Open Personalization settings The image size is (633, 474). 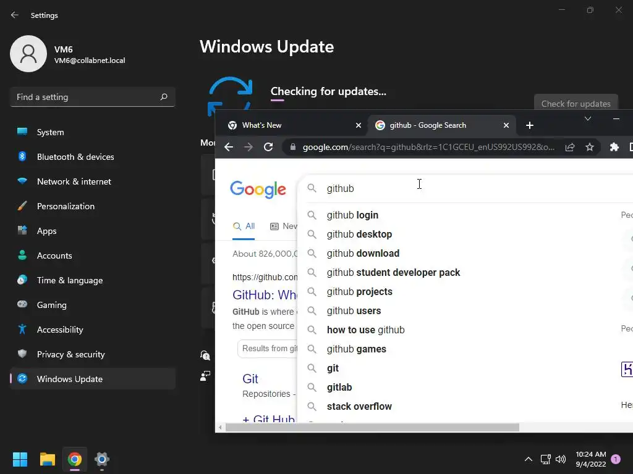pyautogui.click(x=93, y=206)
